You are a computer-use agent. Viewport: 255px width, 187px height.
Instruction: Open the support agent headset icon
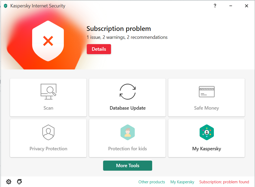tap(19, 182)
